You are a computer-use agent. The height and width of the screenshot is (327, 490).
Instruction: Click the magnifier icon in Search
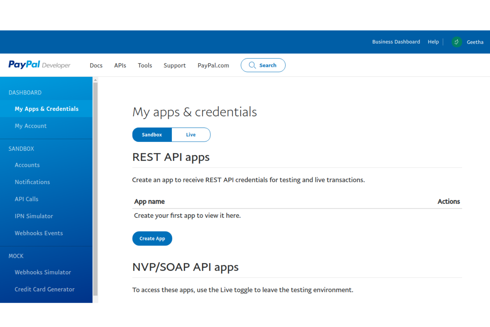[x=252, y=65]
